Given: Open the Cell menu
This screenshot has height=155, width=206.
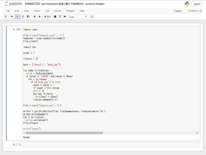Looking at the screenshot, I should tap(47, 11).
